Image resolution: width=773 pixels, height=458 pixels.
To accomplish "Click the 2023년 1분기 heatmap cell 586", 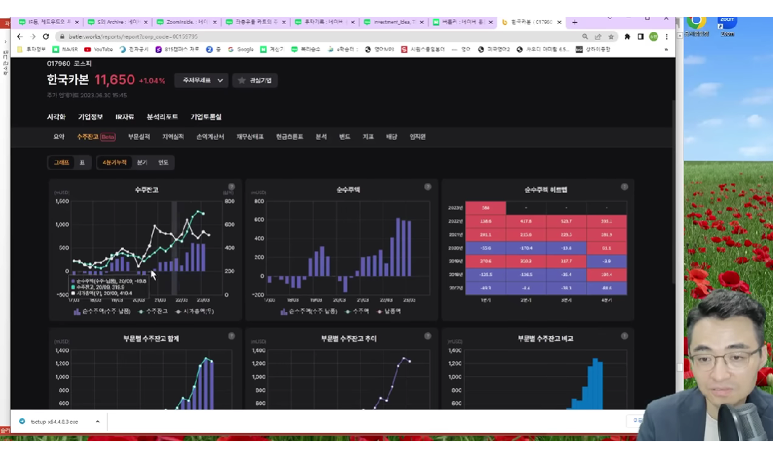I will coord(485,208).
